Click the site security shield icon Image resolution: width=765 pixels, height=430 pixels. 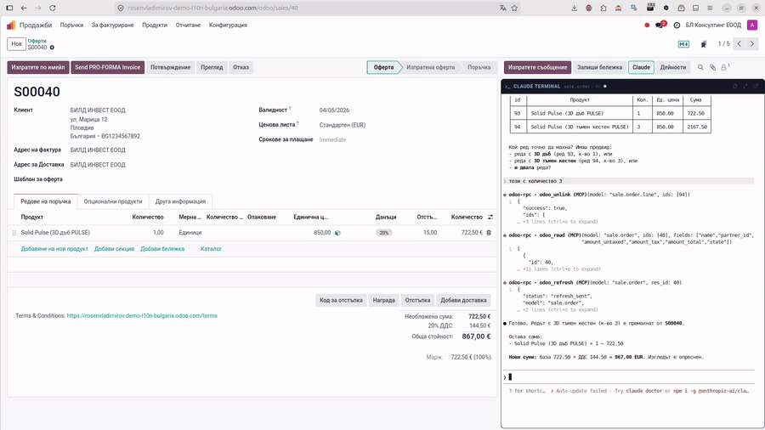pos(121,8)
